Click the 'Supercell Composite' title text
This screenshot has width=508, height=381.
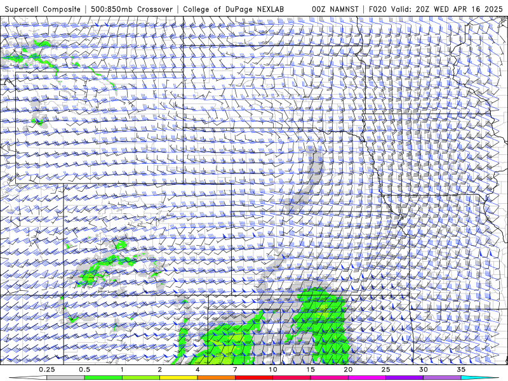tap(43, 9)
